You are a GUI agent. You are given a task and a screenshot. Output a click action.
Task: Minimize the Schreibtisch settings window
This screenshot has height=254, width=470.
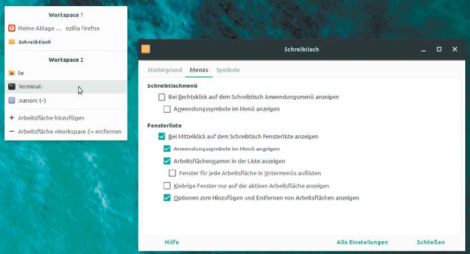point(423,50)
